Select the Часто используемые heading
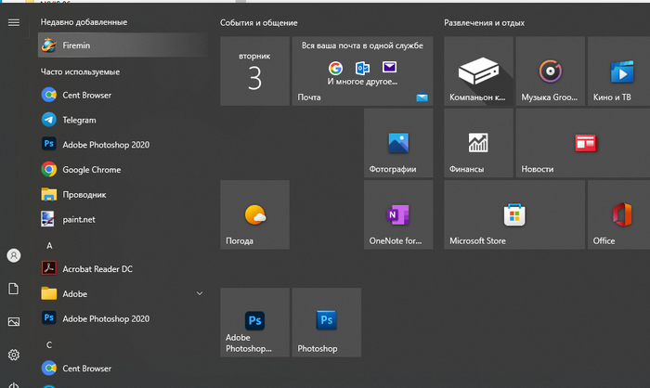 pyautogui.click(x=80, y=71)
